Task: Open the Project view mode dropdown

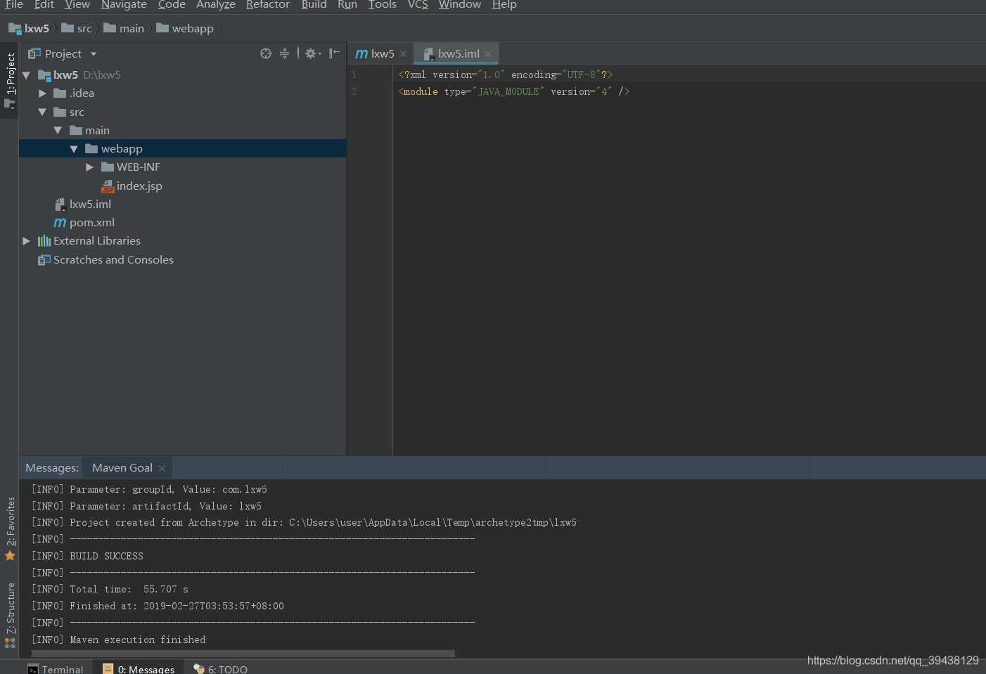Action: [x=95, y=53]
